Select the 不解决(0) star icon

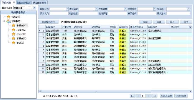14,38
